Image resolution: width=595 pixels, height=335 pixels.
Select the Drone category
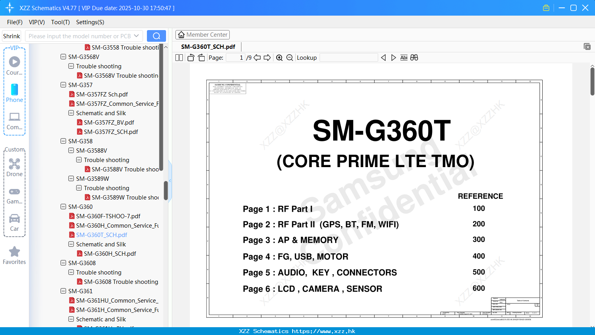14,167
